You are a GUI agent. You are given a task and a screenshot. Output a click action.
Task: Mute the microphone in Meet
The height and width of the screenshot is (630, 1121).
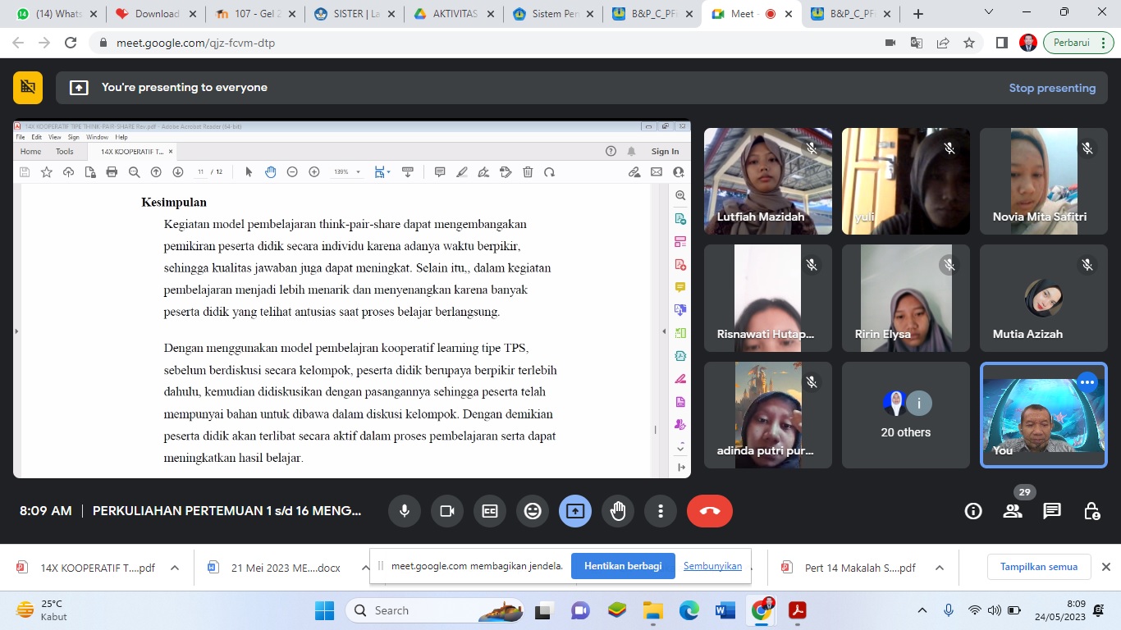coord(405,511)
